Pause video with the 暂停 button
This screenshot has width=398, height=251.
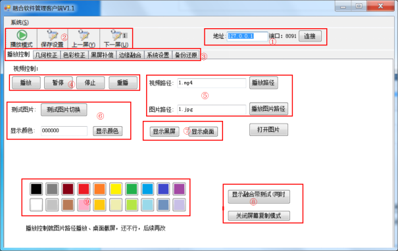[x=59, y=83]
